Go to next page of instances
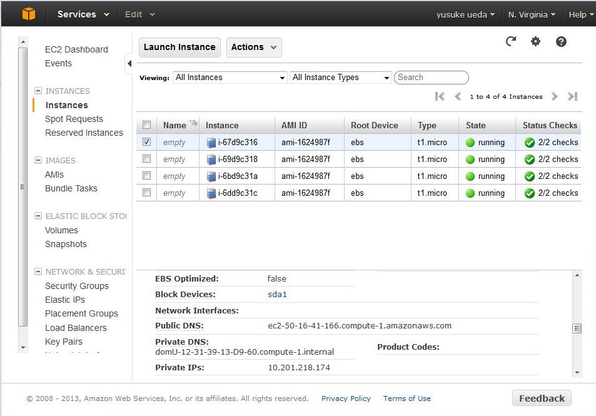596x416 pixels. point(555,96)
